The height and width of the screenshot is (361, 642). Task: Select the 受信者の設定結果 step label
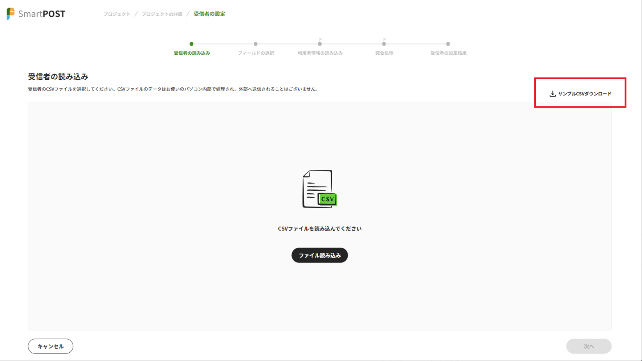point(448,53)
